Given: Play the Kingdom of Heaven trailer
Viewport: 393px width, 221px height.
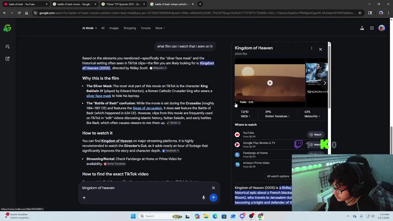Looking at the screenshot, I should [x=270, y=83].
